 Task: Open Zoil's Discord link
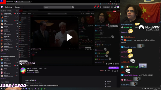tap(108, 81)
